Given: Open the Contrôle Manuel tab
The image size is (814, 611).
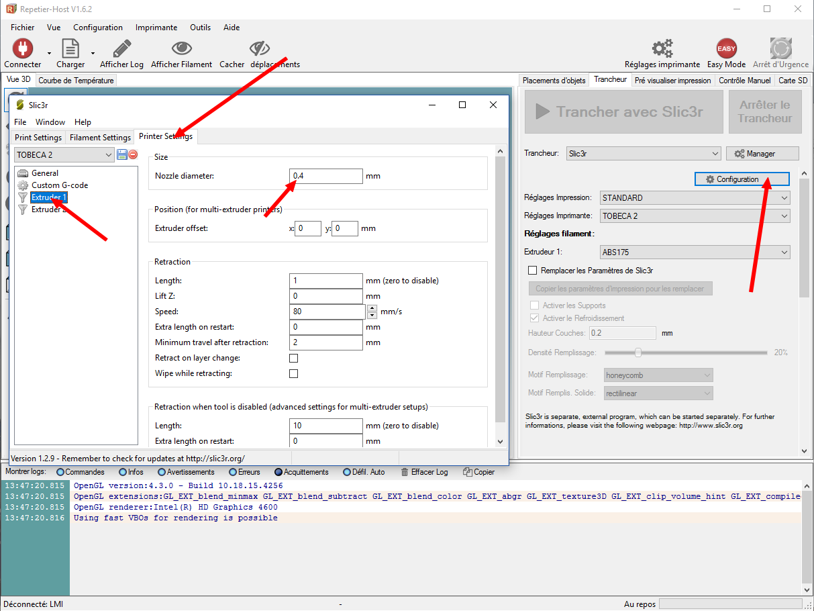Looking at the screenshot, I should (744, 81).
